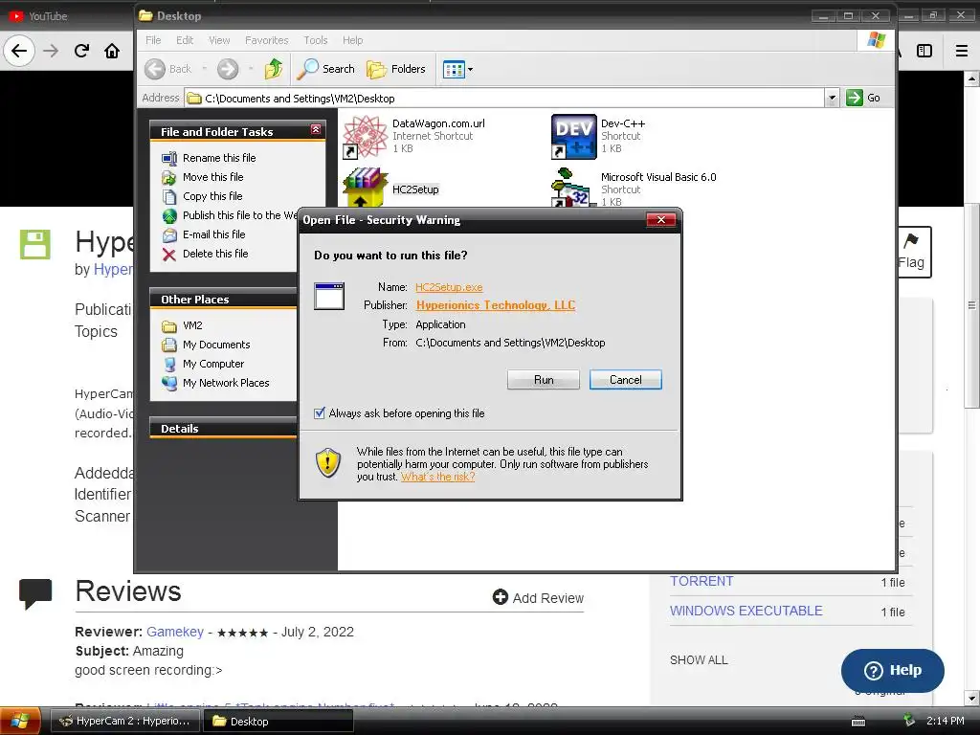980x735 pixels.
Task: Open VM2 folder in Other Places
Action: (191, 325)
